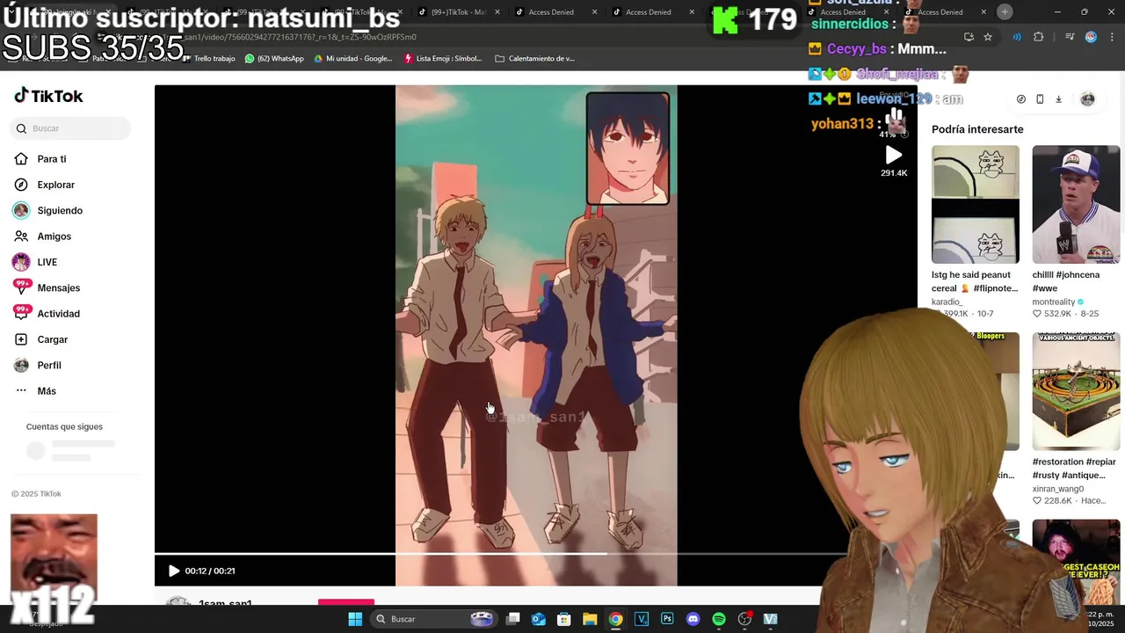The width and height of the screenshot is (1125, 633).
Task: Focus the TikTok Buscar search field
Action: pos(72,128)
